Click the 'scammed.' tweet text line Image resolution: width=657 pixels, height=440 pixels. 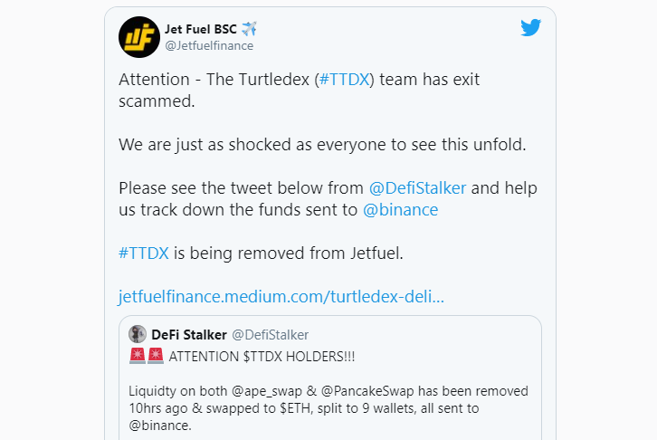click(x=157, y=101)
